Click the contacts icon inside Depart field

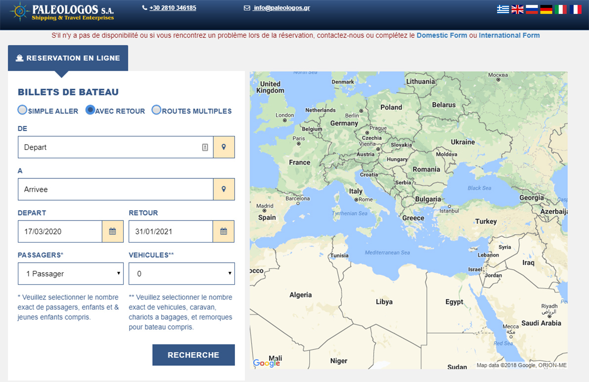click(205, 147)
